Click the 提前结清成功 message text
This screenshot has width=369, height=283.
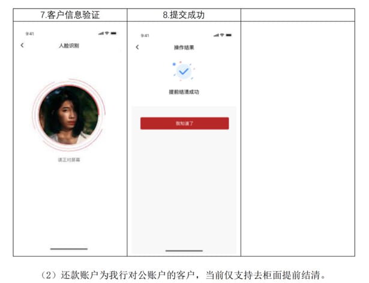(184, 92)
